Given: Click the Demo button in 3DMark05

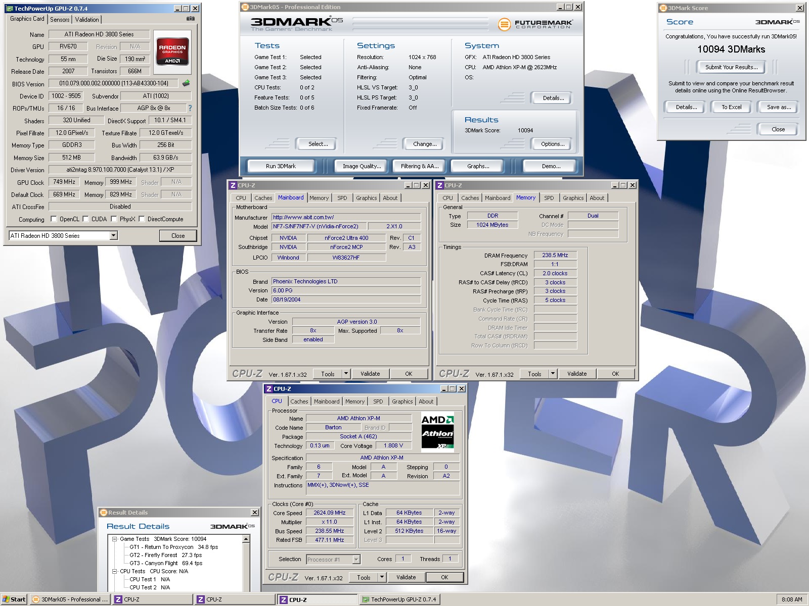Looking at the screenshot, I should tap(551, 166).
